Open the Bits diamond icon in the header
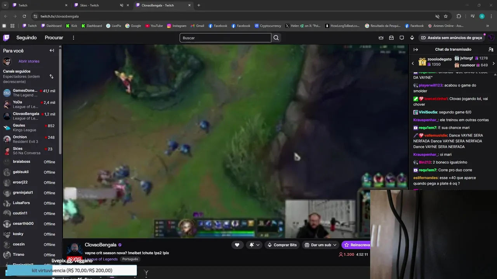 (x=412, y=38)
